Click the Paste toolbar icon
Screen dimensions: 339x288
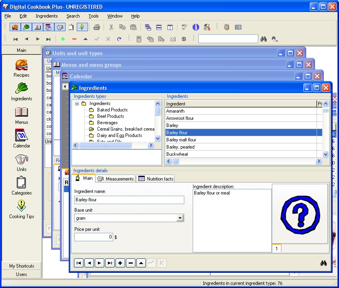click(x=134, y=27)
